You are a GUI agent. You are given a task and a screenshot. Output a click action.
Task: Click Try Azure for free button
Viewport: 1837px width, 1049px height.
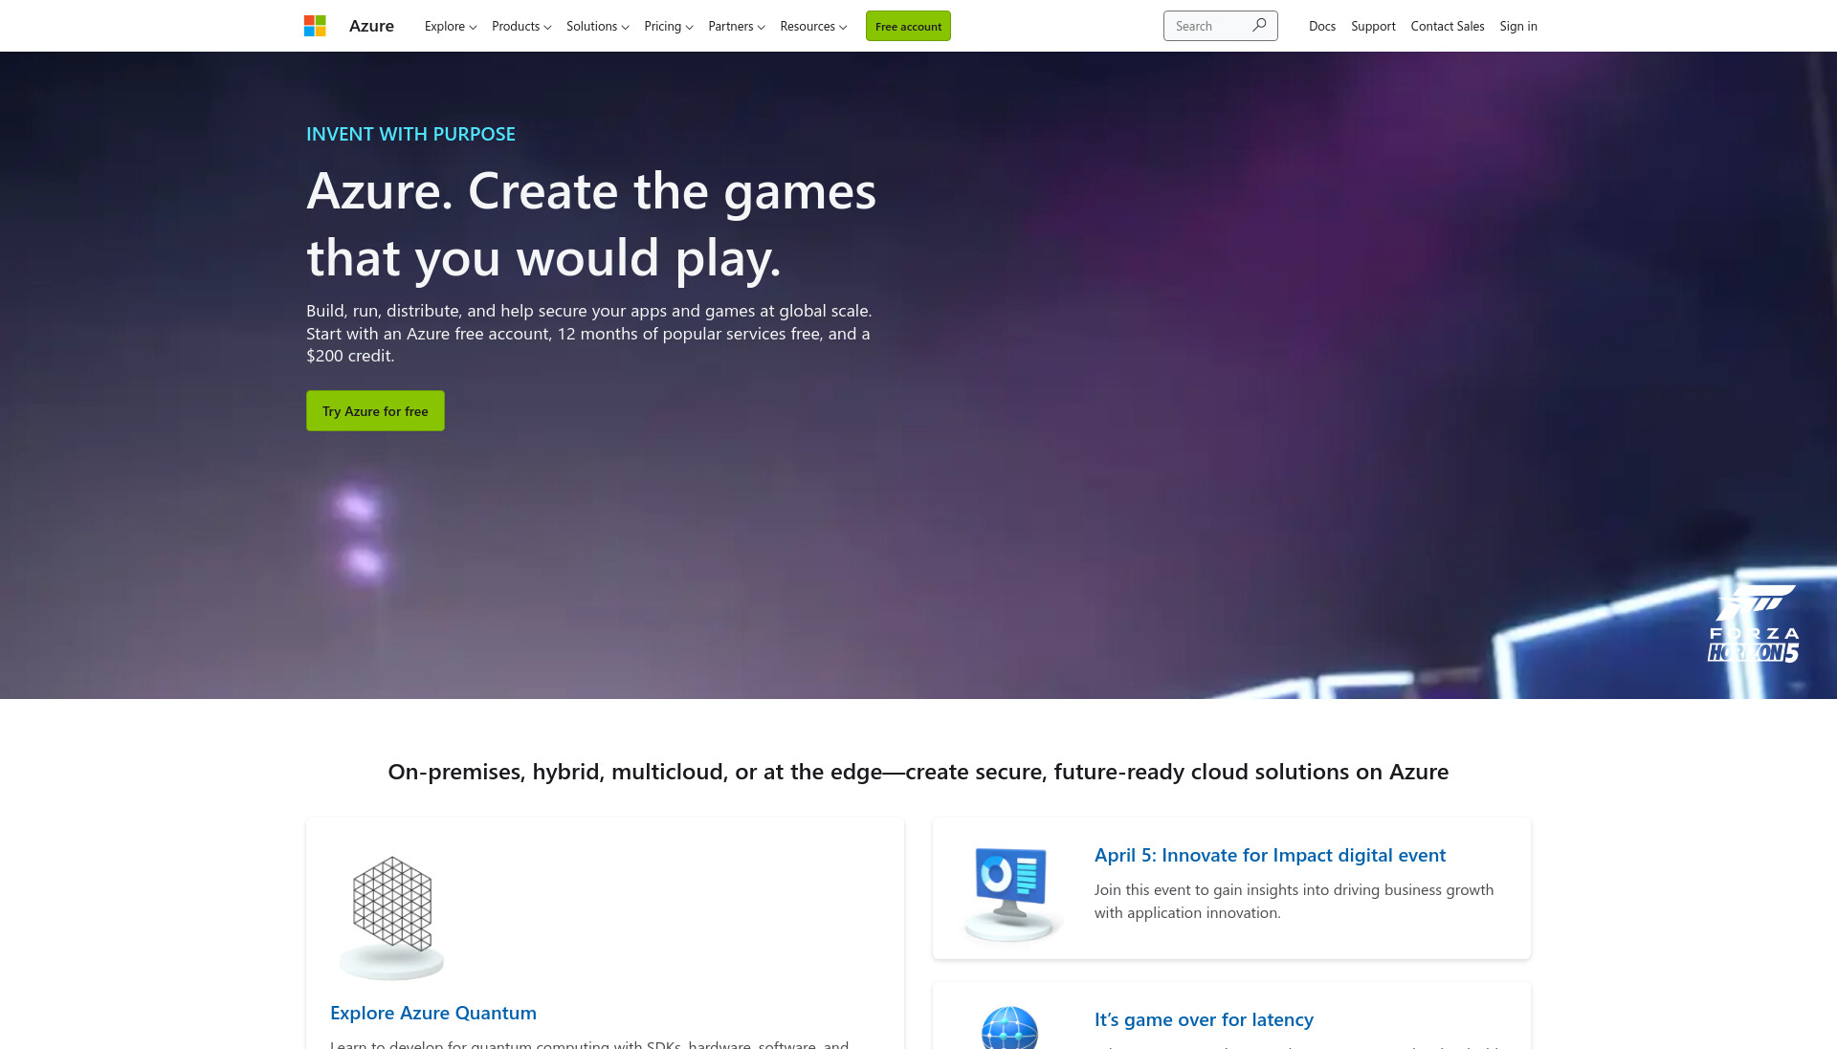click(375, 410)
